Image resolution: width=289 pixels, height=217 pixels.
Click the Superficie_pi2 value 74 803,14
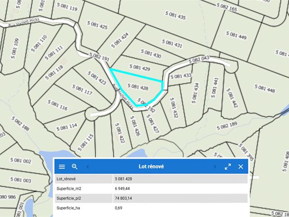click(x=124, y=198)
